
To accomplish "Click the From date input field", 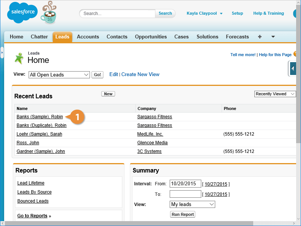I will (185, 183).
